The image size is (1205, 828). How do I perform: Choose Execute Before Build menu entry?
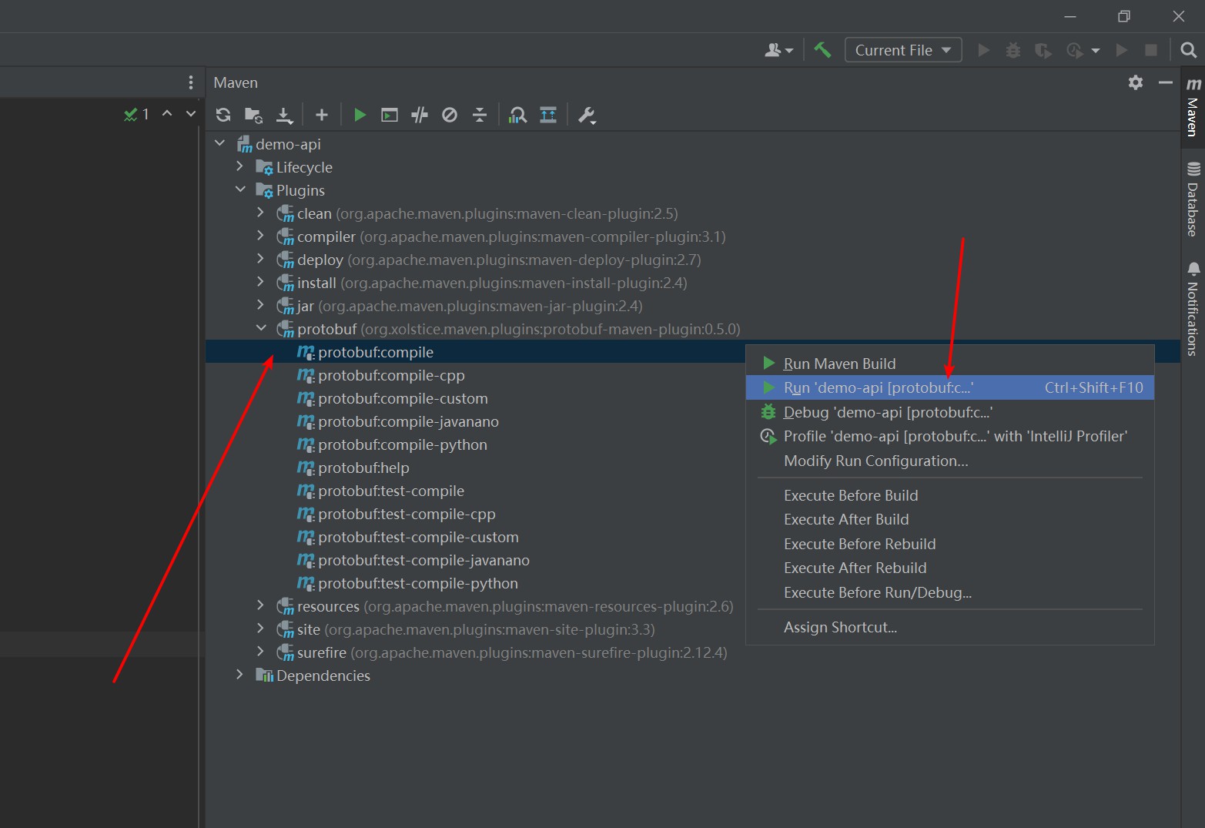click(x=949, y=495)
